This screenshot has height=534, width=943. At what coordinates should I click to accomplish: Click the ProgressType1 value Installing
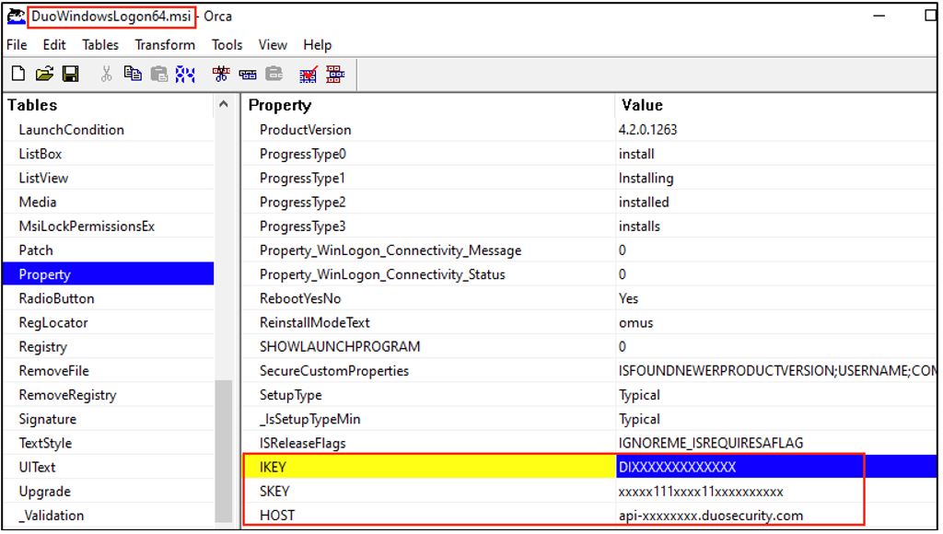click(646, 178)
